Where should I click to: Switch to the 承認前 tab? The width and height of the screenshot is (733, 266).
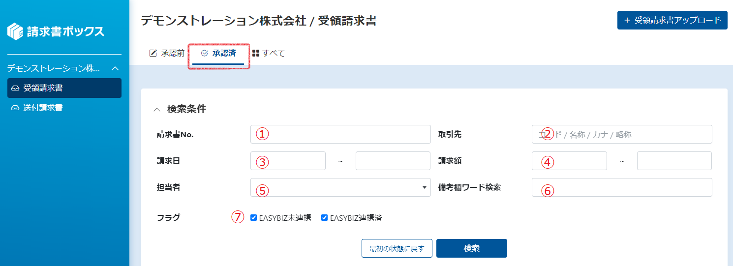point(167,53)
